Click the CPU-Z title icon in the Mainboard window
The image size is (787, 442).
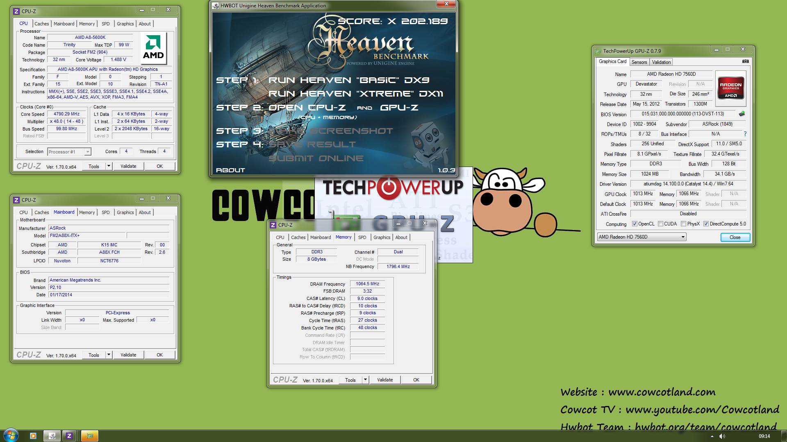click(16, 200)
